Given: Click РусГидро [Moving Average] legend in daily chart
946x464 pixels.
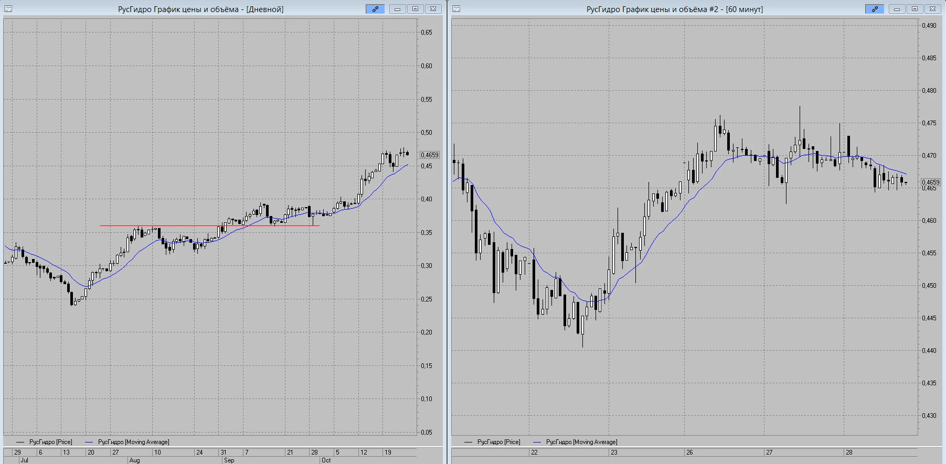Looking at the screenshot, I should click(x=127, y=442).
